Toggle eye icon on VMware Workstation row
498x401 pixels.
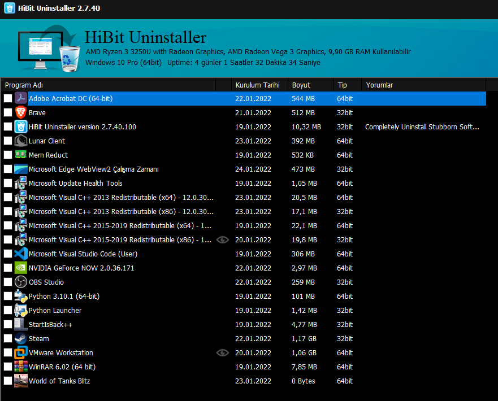tap(223, 353)
